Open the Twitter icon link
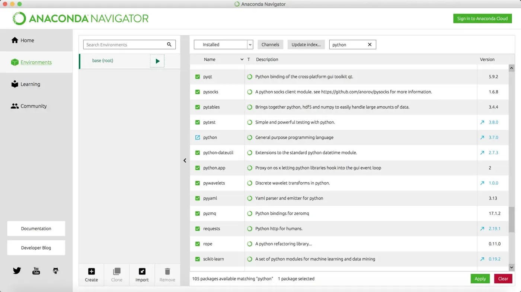Image resolution: width=521 pixels, height=292 pixels. pos(17,270)
